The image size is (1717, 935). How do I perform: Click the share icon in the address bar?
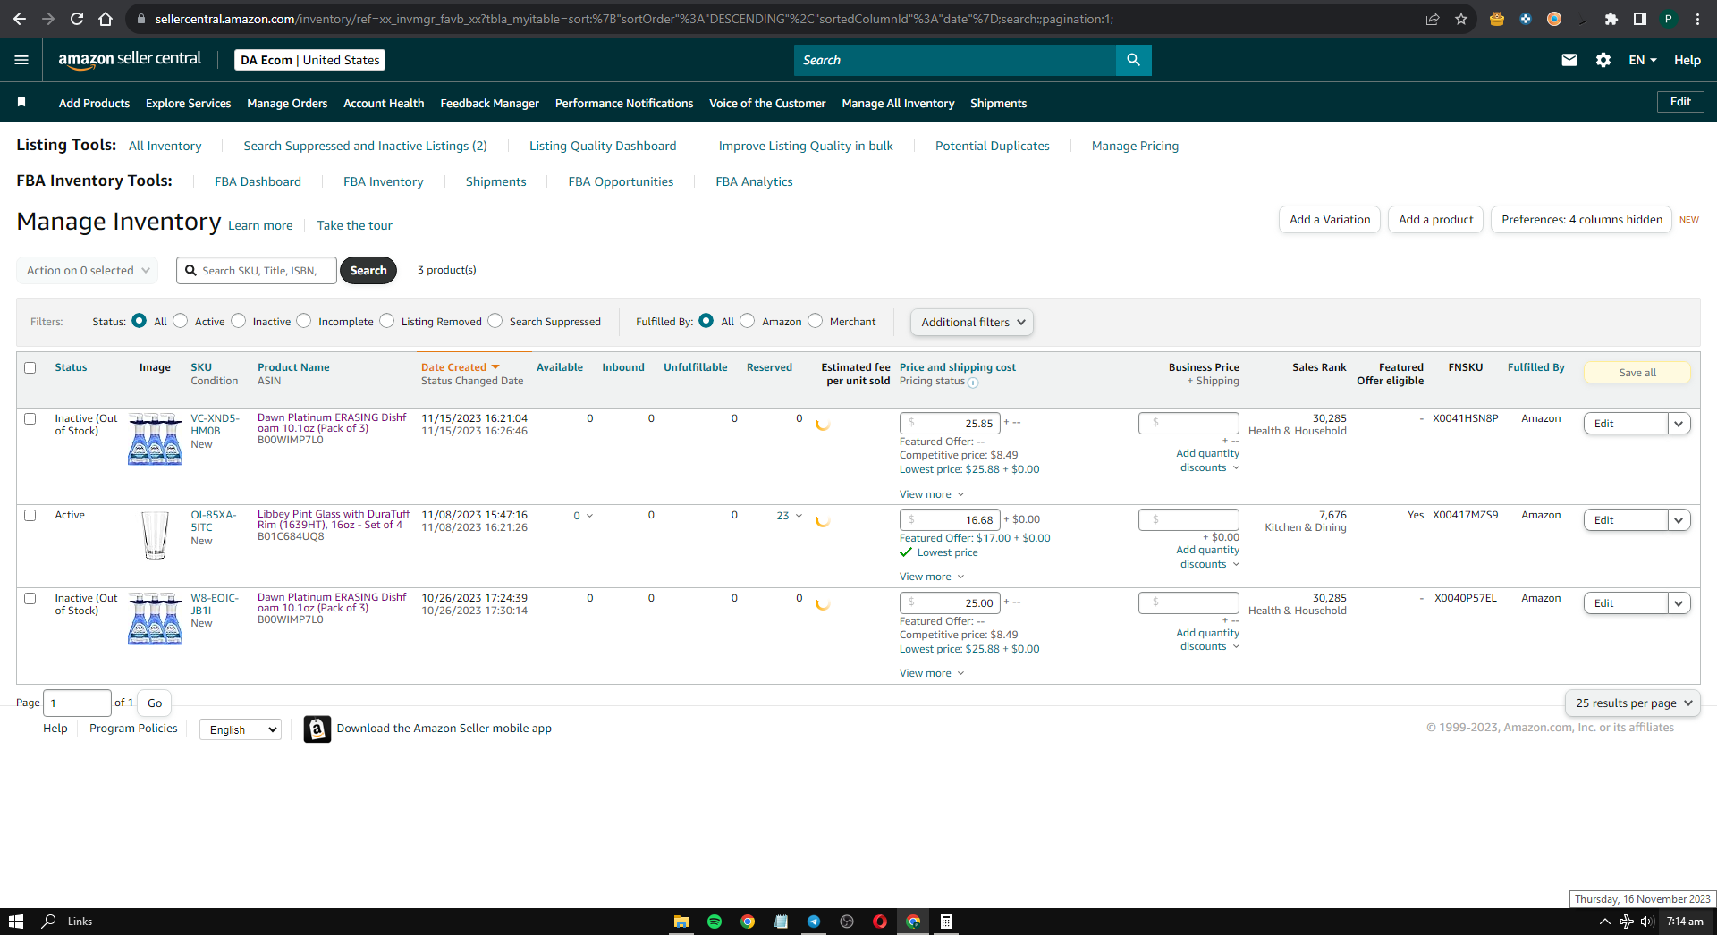[x=1433, y=19]
